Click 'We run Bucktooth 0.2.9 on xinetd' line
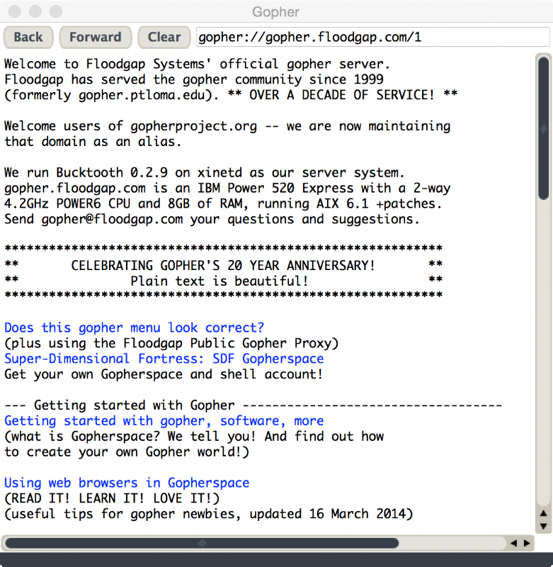 click(x=205, y=172)
